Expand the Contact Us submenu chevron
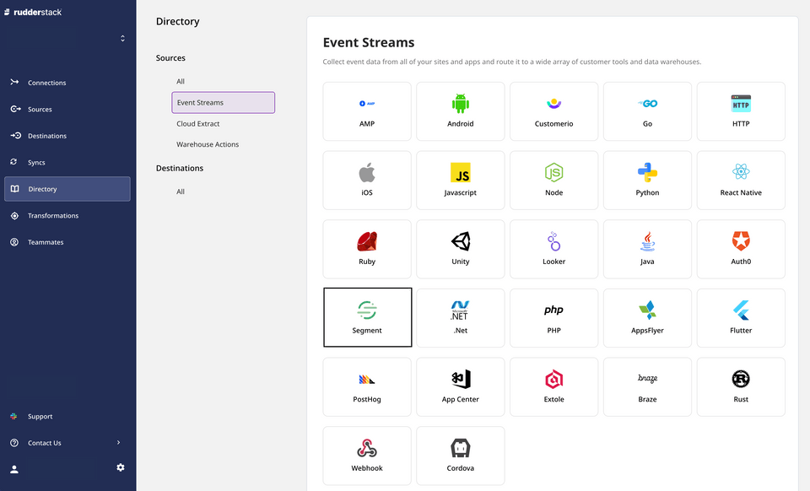The image size is (810, 491). [x=118, y=442]
